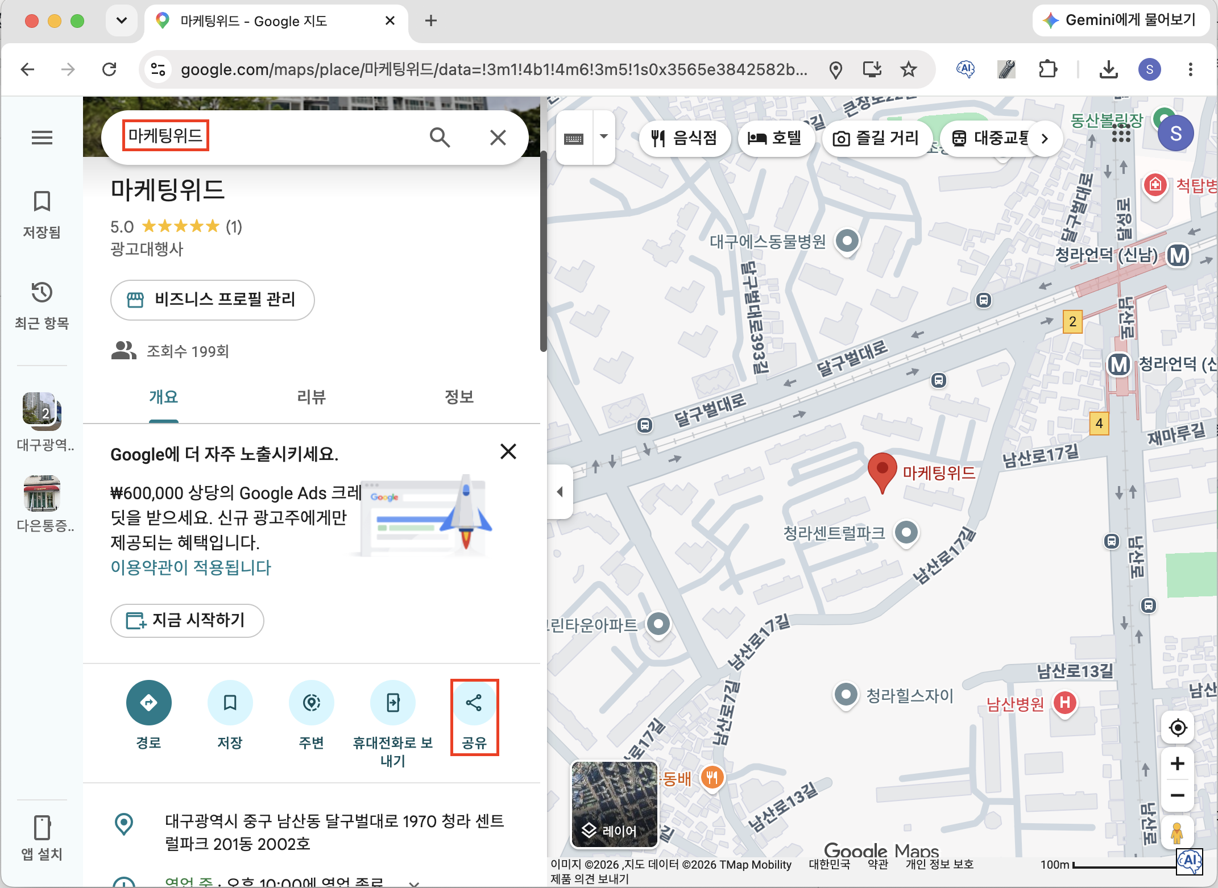Filter by 즐길 거리 chip
The image size is (1218, 888).
click(876, 138)
